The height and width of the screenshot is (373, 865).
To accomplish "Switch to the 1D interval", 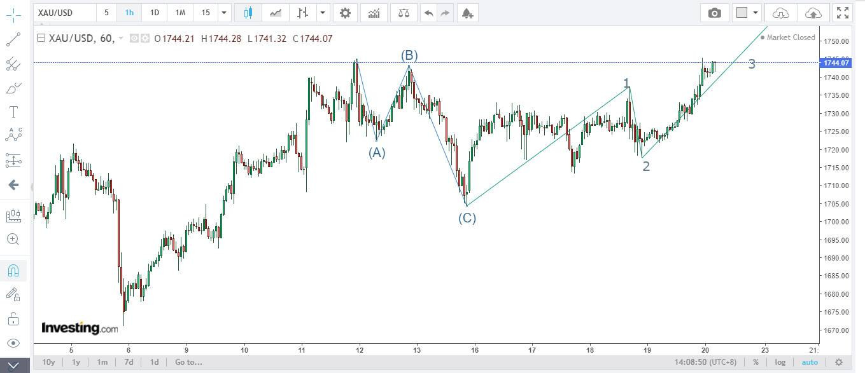I will [155, 13].
